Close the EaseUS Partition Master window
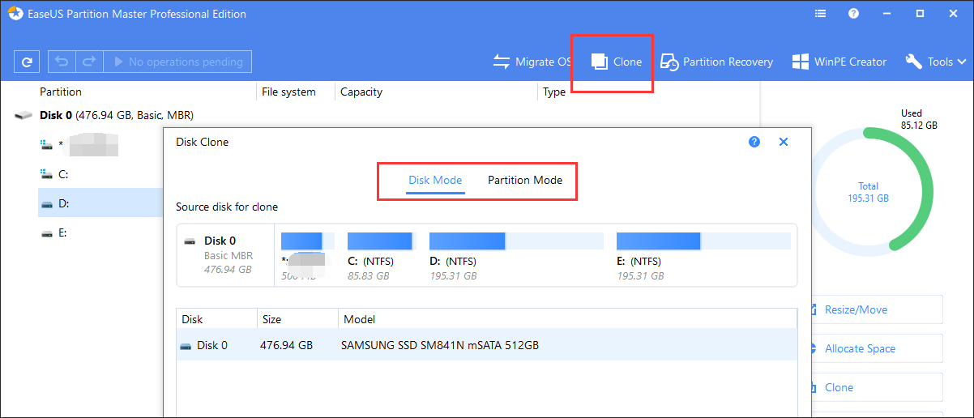Image resolution: width=974 pixels, height=418 pixels. pyautogui.click(x=954, y=14)
